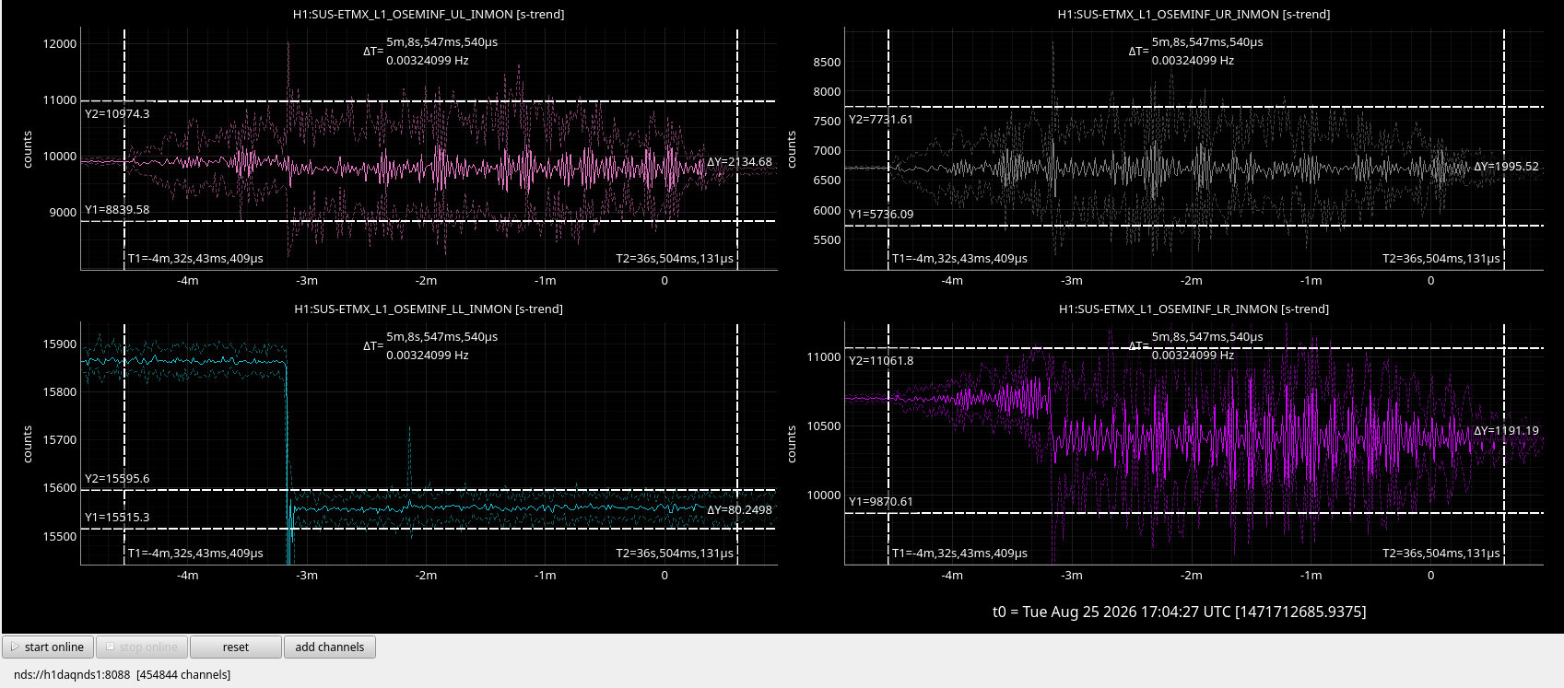Click the T2 cursor label in LR plot

1441,553
